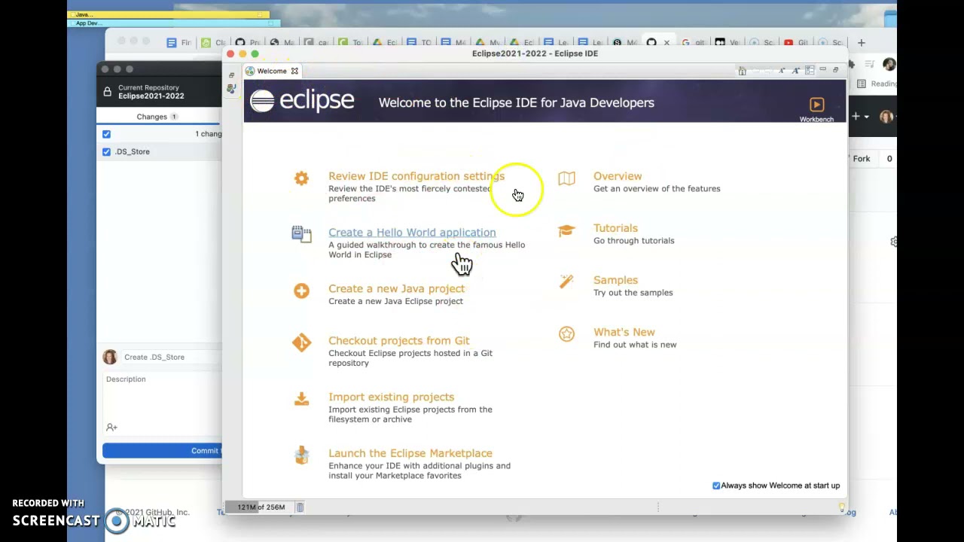Open the Samples link

(x=615, y=280)
